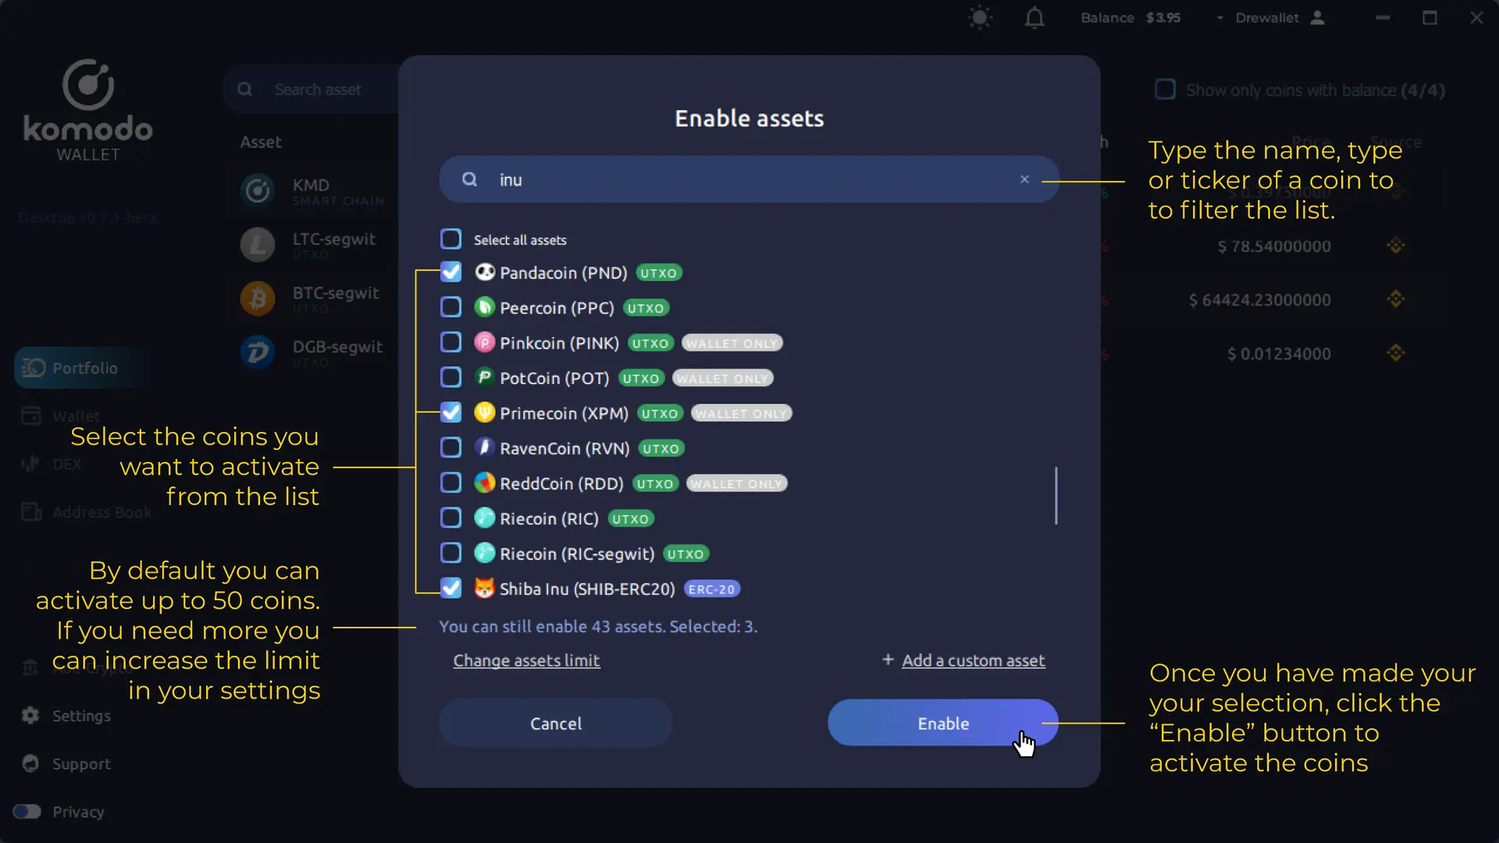Click the Cancel button to dismiss dialog
This screenshot has height=843, width=1499.
(556, 724)
